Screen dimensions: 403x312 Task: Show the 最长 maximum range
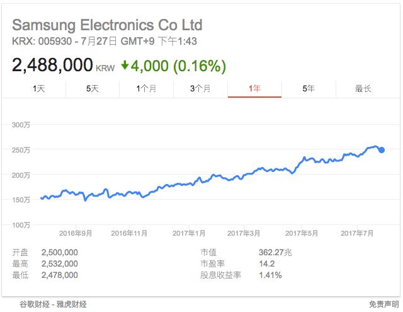tap(363, 89)
